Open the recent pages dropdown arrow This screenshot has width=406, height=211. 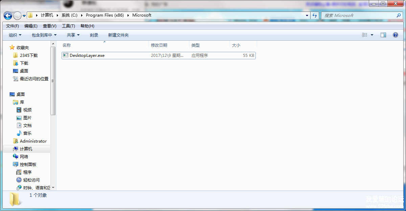point(24,16)
